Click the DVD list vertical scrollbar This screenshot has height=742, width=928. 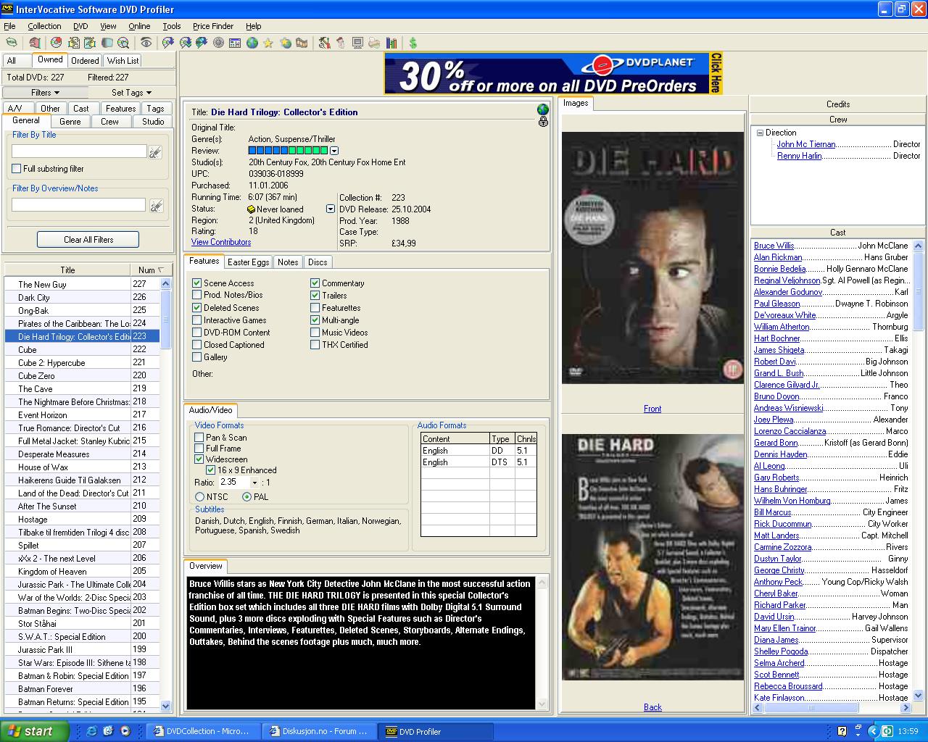(166, 495)
